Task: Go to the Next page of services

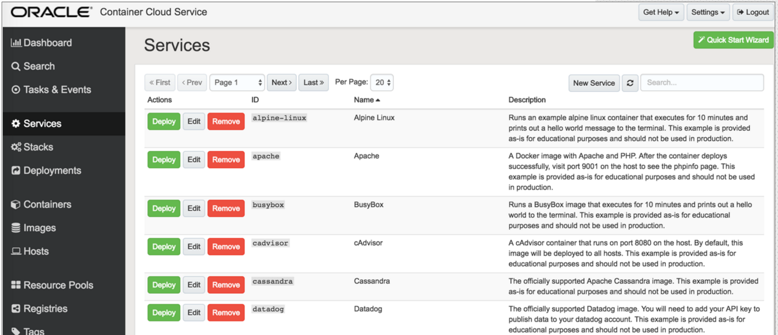Action: pos(282,82)
